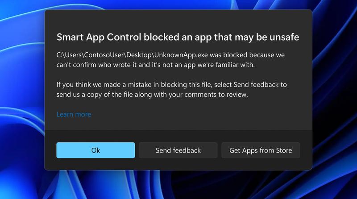
Task: Open Get Apps from Store
Action: tap(261, 150)
